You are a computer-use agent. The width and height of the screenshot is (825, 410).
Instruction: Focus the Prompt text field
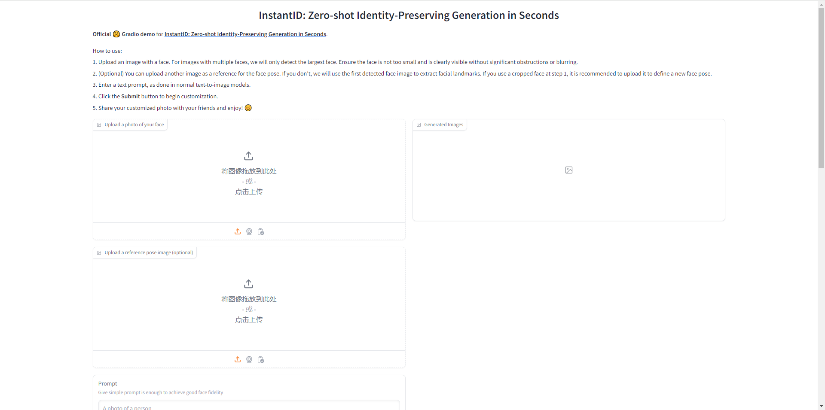(249, 405)
